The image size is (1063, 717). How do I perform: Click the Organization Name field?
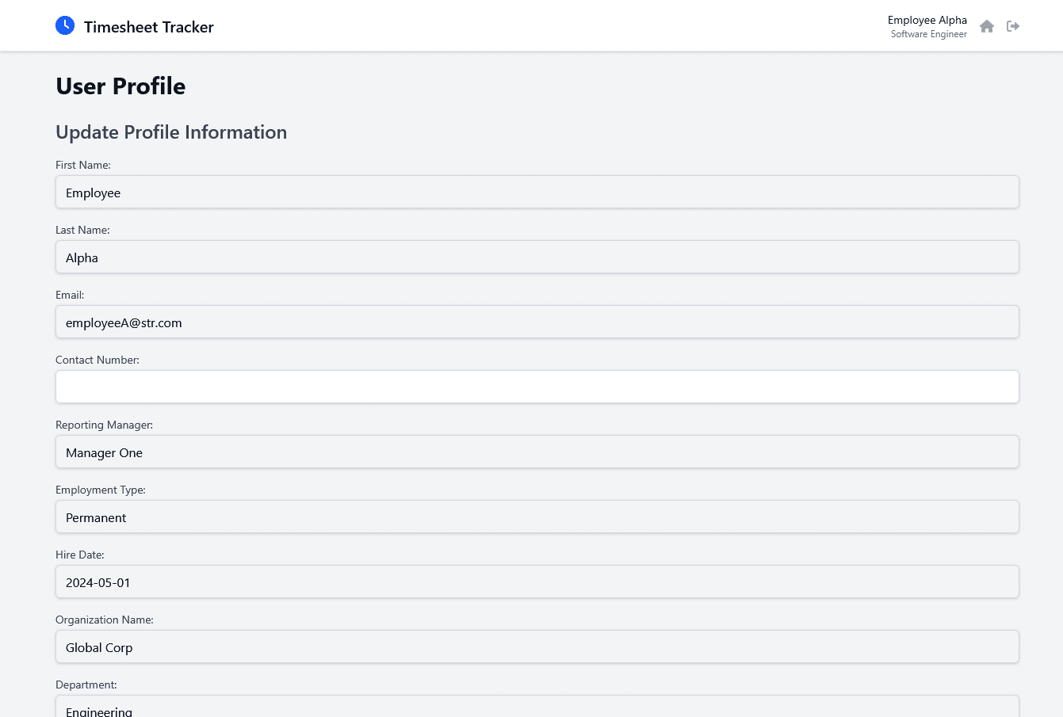(537, 646)
